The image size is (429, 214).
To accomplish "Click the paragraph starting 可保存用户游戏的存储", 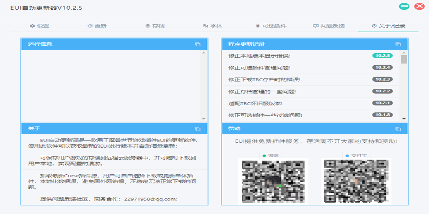I will [112, 161].
